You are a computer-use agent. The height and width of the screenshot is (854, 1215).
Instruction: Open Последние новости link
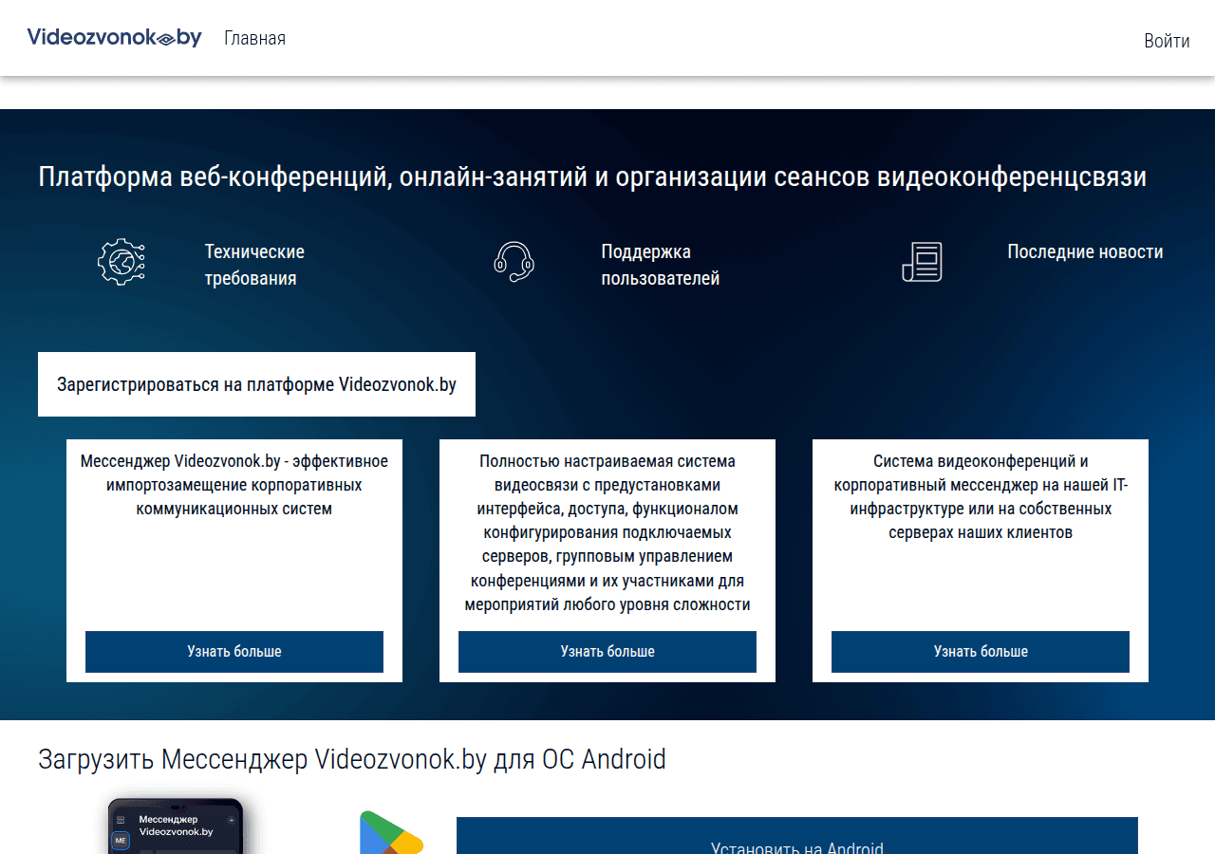(x=1085, y=251)
